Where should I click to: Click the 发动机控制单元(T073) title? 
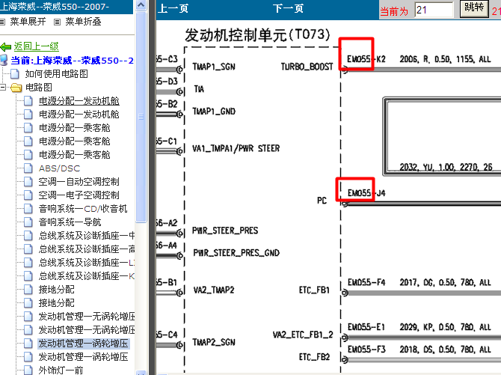pyautogui.click(x=257, y=35)
